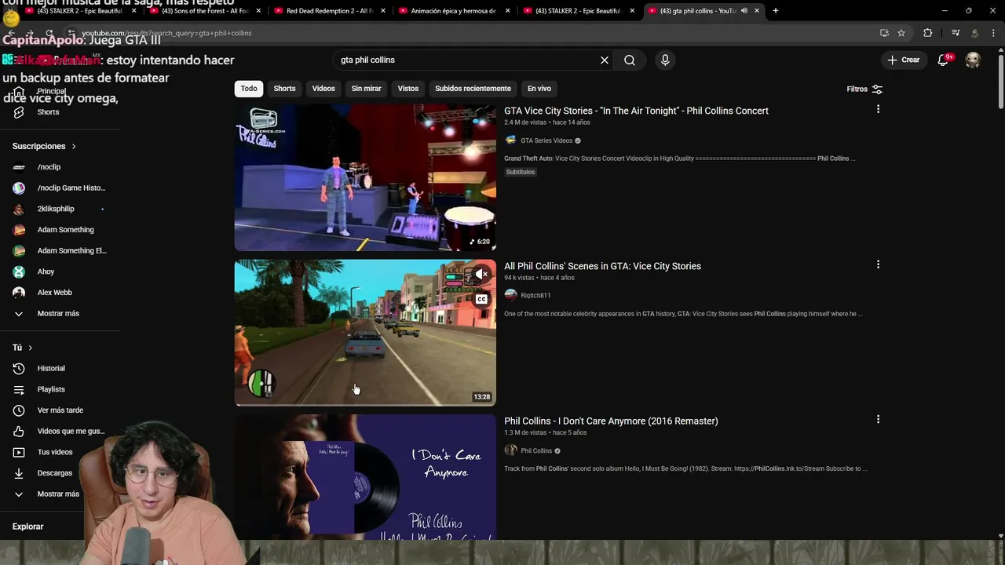1005x565 pixels.
Task: Open browser extensions puzzle icon
Action: click(x=928, y=33)
